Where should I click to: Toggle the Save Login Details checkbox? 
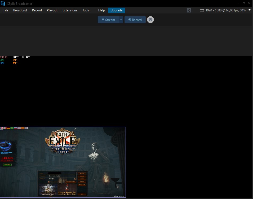pos(49,182)
